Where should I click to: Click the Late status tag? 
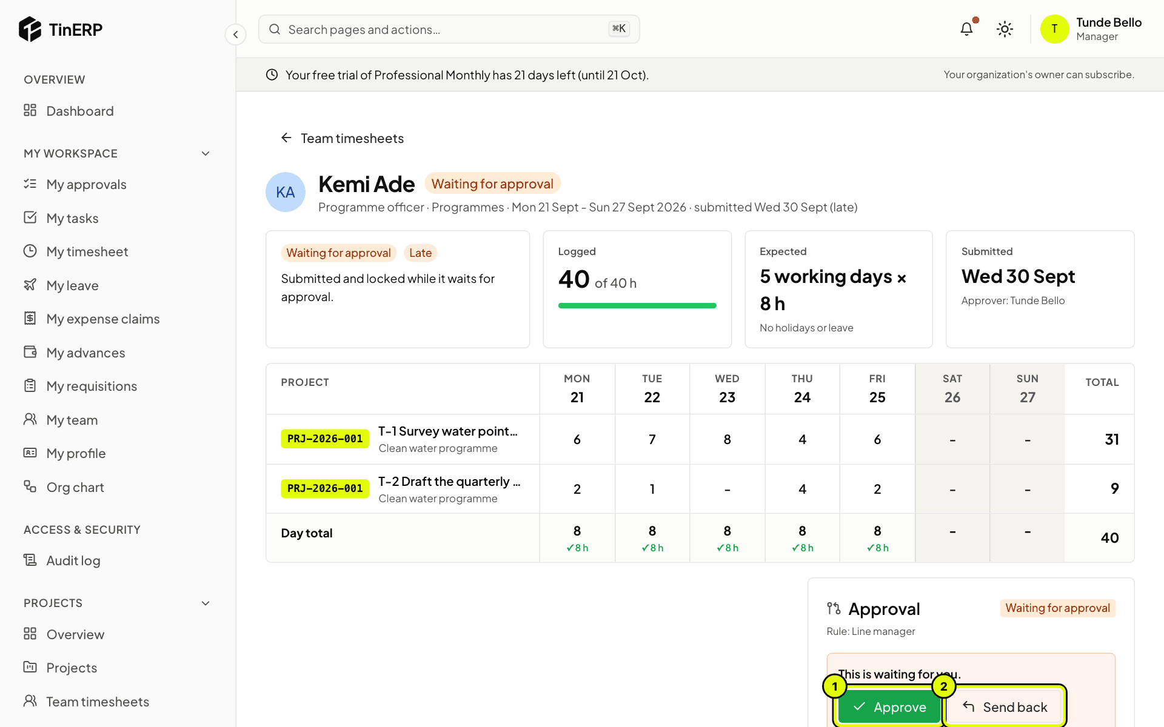(420, 253)
